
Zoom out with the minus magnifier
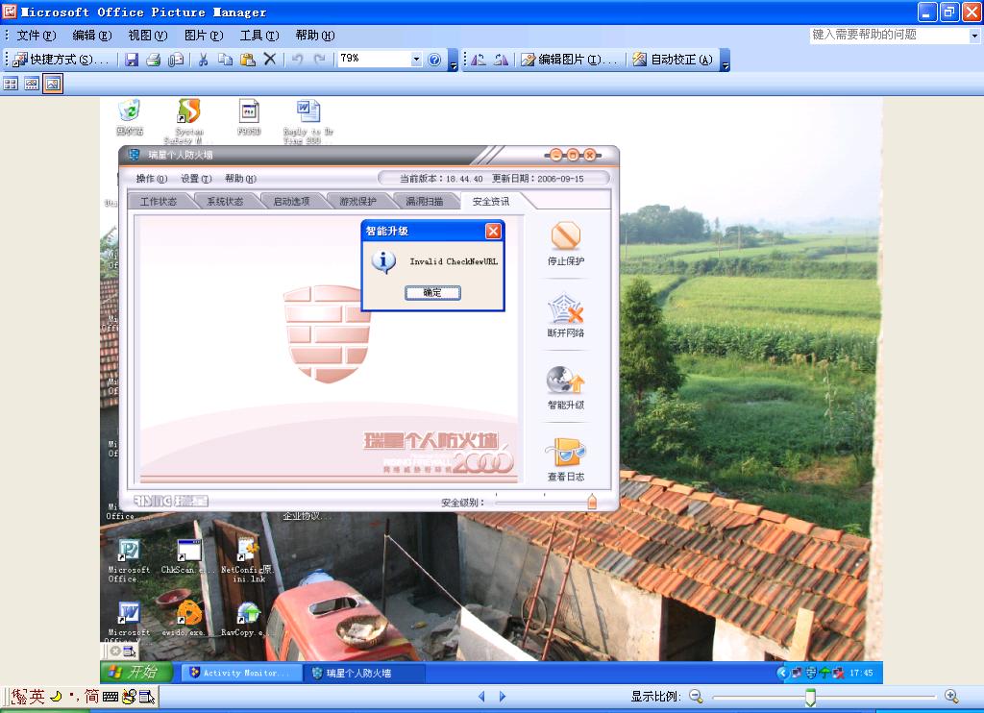click(x=696, y=696)
